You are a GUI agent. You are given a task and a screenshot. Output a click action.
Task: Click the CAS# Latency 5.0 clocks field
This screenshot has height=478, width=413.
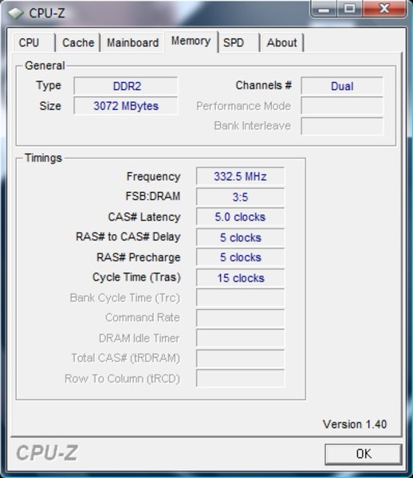[240, 217]
